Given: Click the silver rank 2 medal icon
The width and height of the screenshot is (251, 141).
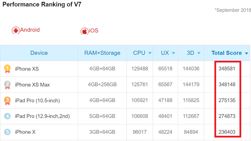Looking at the screenshot, I should coord(7,84).
